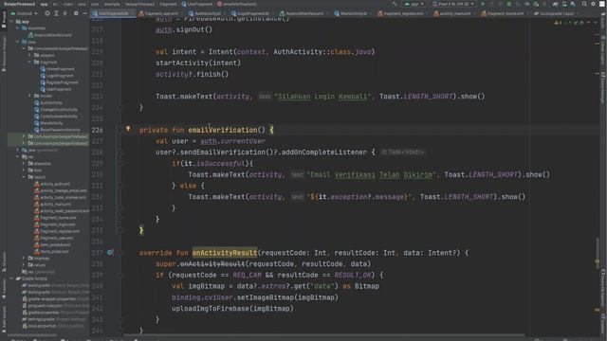Switch to MainActivity.kt editor tab

354,13
